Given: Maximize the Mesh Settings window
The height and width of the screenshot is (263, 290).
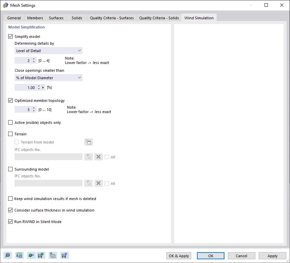Looking at the screenshot, I should tap(266, 5).
